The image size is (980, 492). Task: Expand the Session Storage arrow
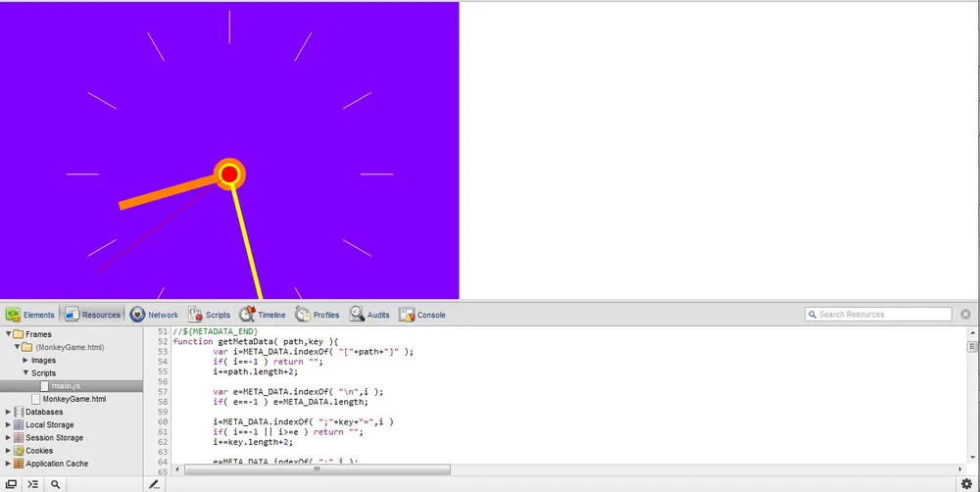(x=8, y=438)
